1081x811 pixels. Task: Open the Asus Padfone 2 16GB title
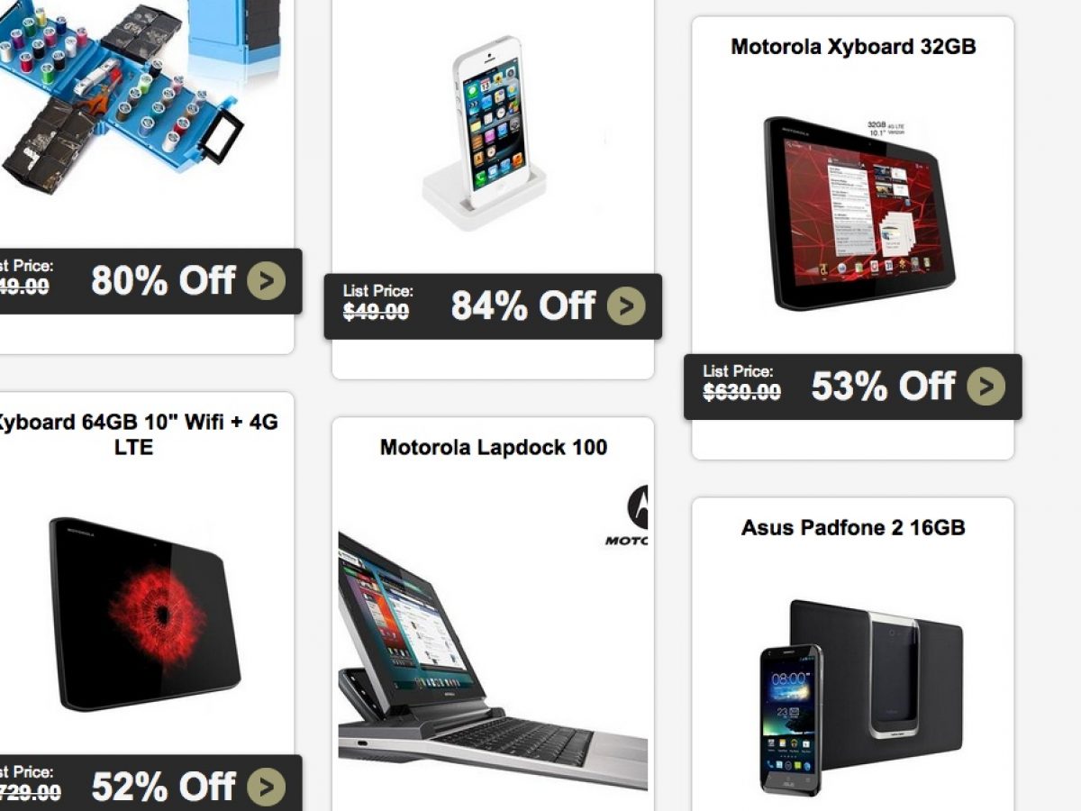[x=853, y=527]
